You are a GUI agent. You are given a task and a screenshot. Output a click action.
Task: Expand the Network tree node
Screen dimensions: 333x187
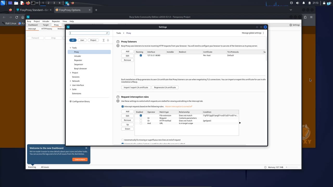(x=70, y=81)
